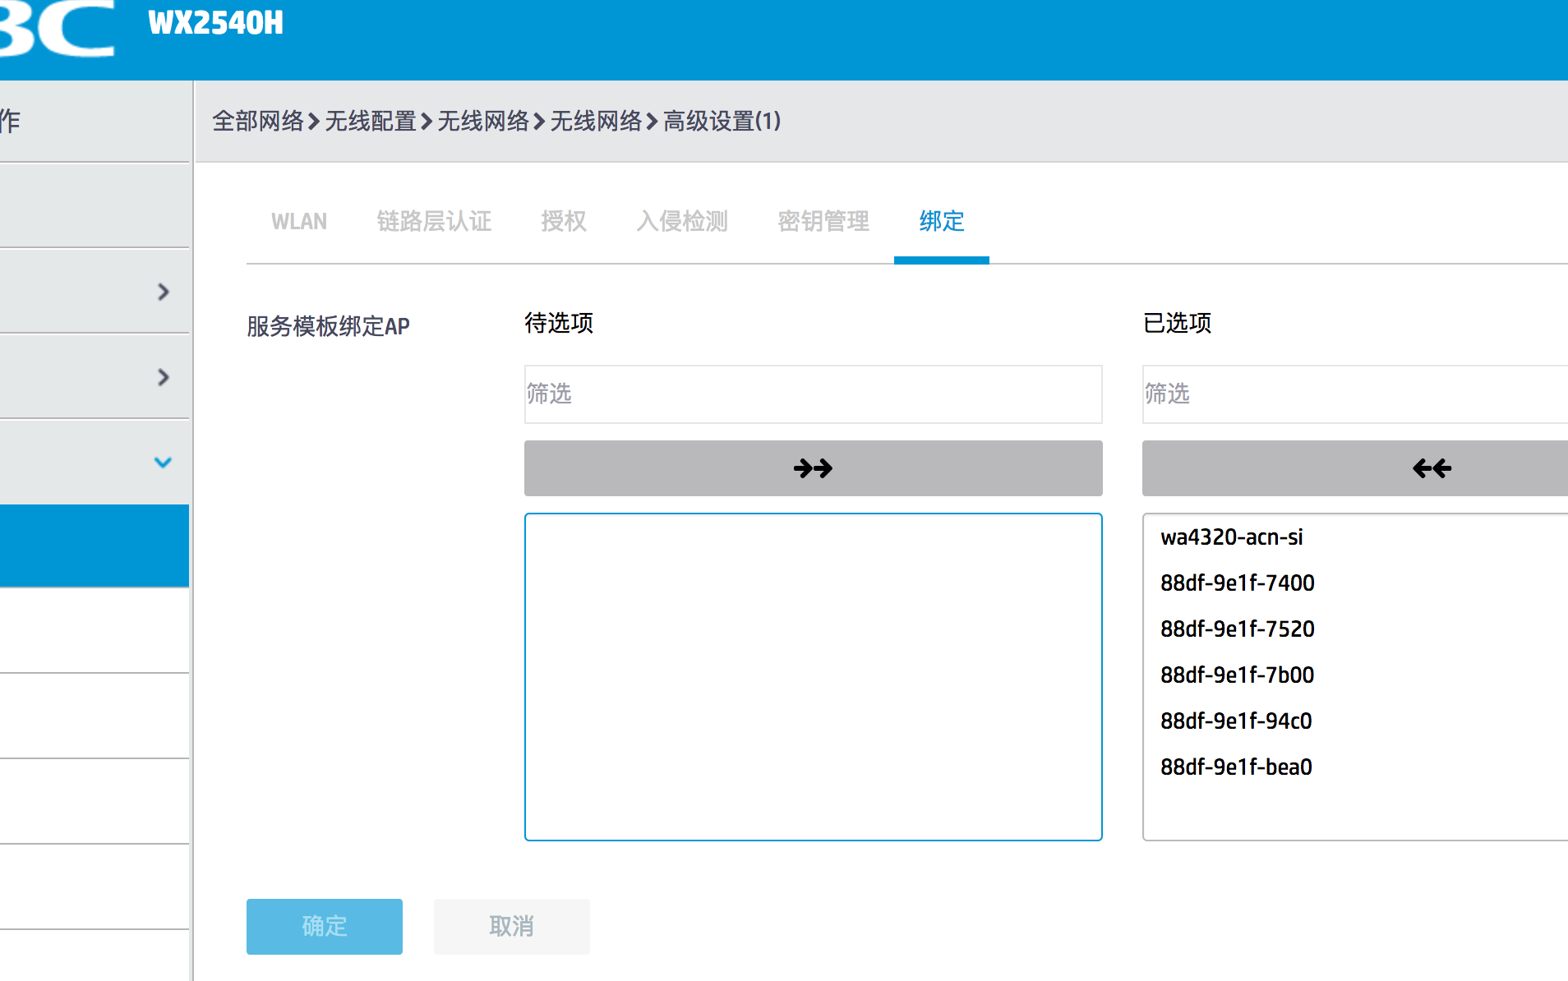
Task: Collapse the sidebar section with down chevron
Action: tap(163, 463)
